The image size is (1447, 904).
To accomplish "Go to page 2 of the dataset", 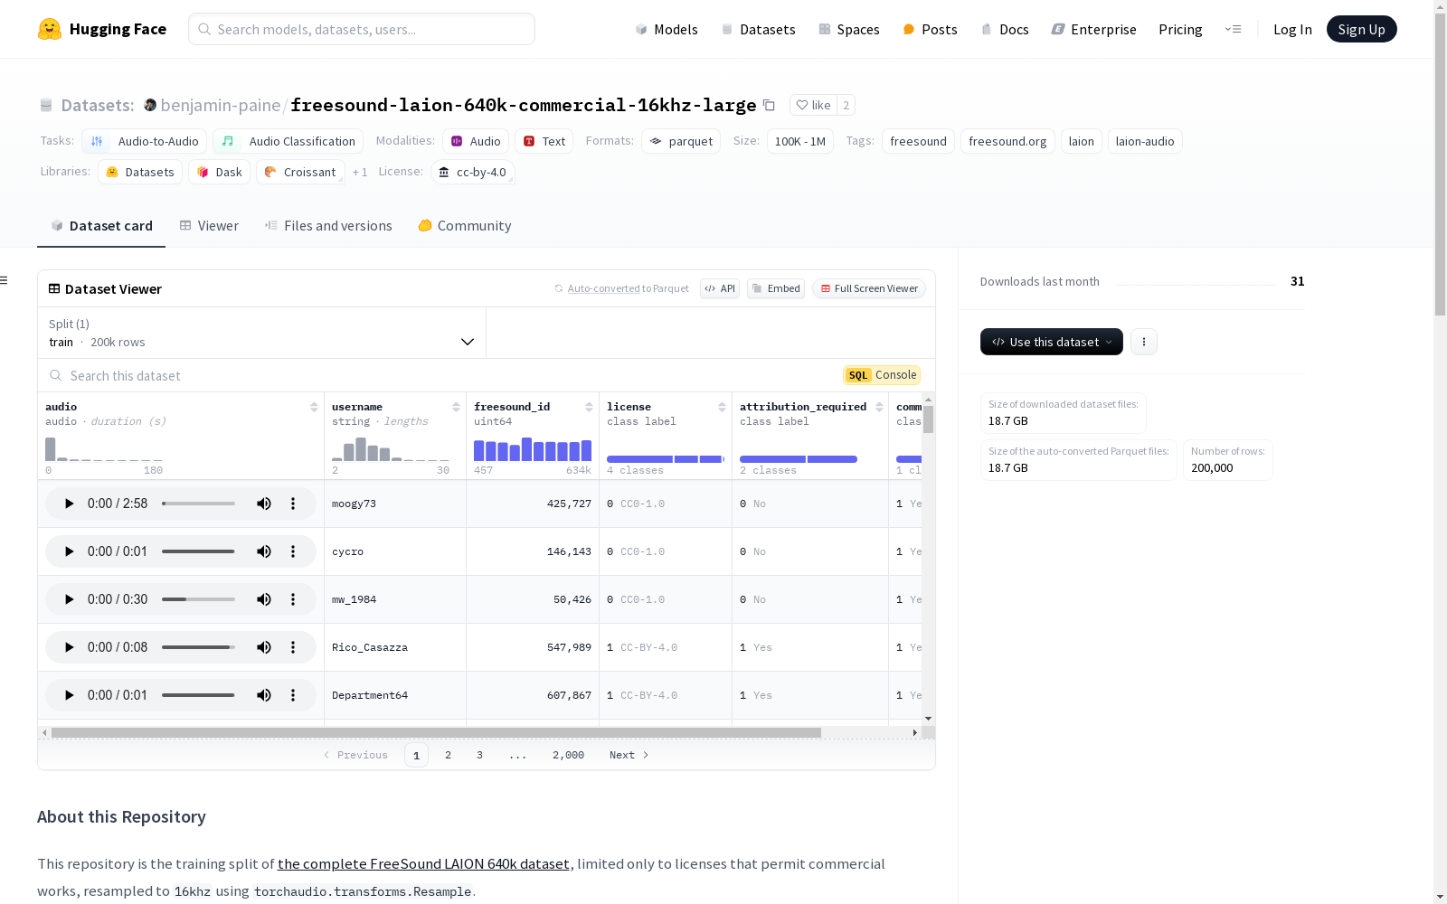I will [448, 755].
